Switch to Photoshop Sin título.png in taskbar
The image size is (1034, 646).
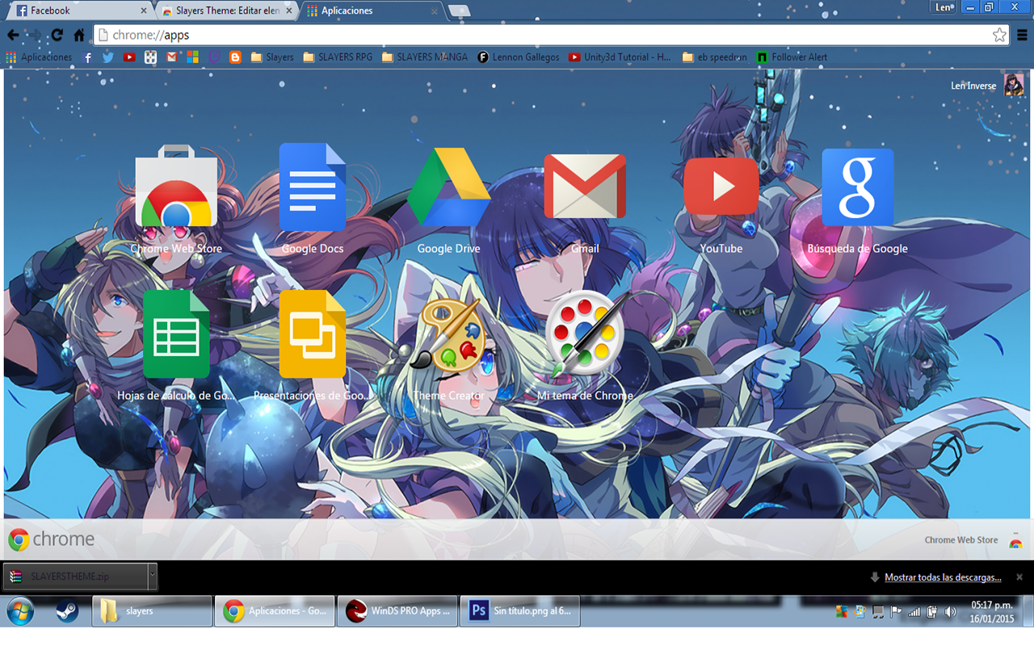coord(520,611)
